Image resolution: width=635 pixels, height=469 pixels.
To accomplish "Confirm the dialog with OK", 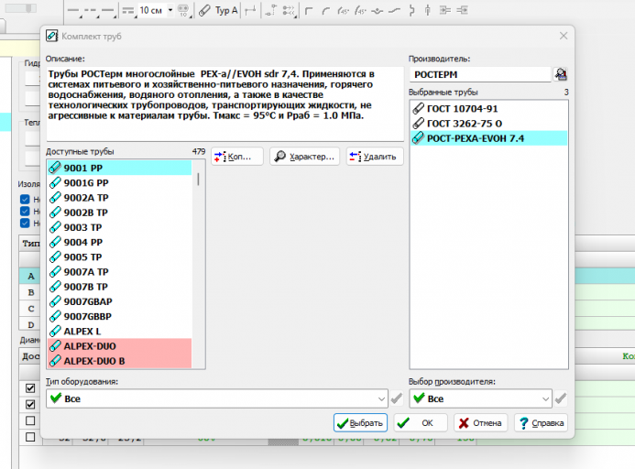I will (x=421, y=423).
